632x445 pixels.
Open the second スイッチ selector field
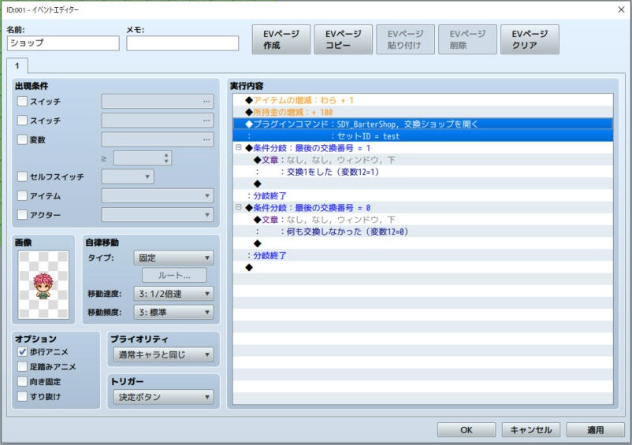pyautogui.click(x=158, y=120)
